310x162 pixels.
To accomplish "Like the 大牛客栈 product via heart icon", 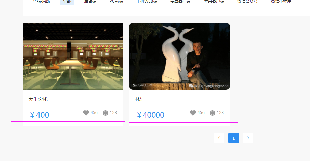I will pyautogui.click(x=86, y=113).
